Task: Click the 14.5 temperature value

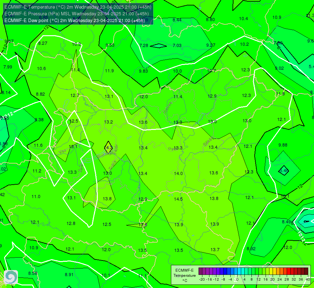Action: (x=178, y=199)
